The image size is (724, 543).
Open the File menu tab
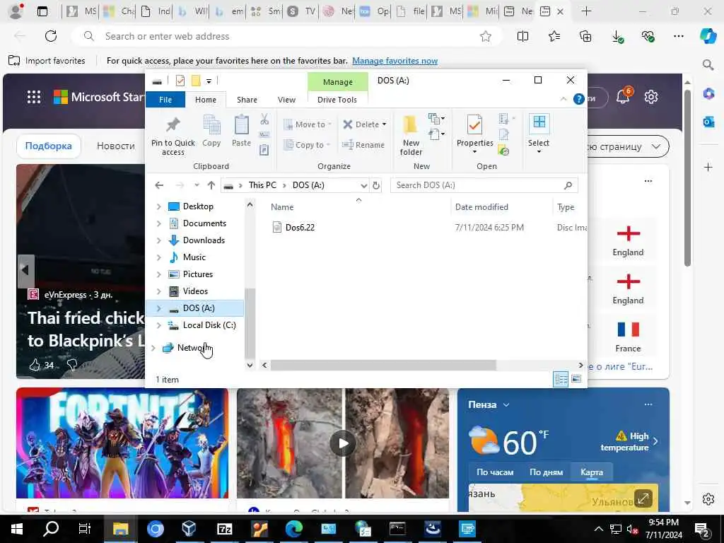pyautogui.click(x=165, y=100)
